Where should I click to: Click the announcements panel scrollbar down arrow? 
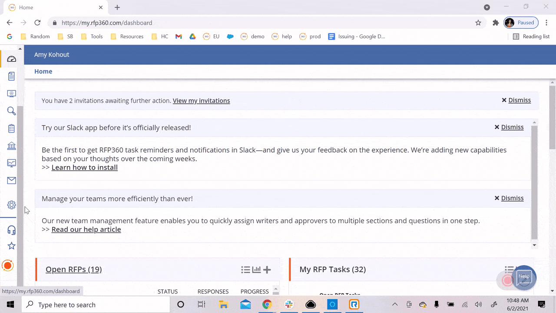pos(534,245)
